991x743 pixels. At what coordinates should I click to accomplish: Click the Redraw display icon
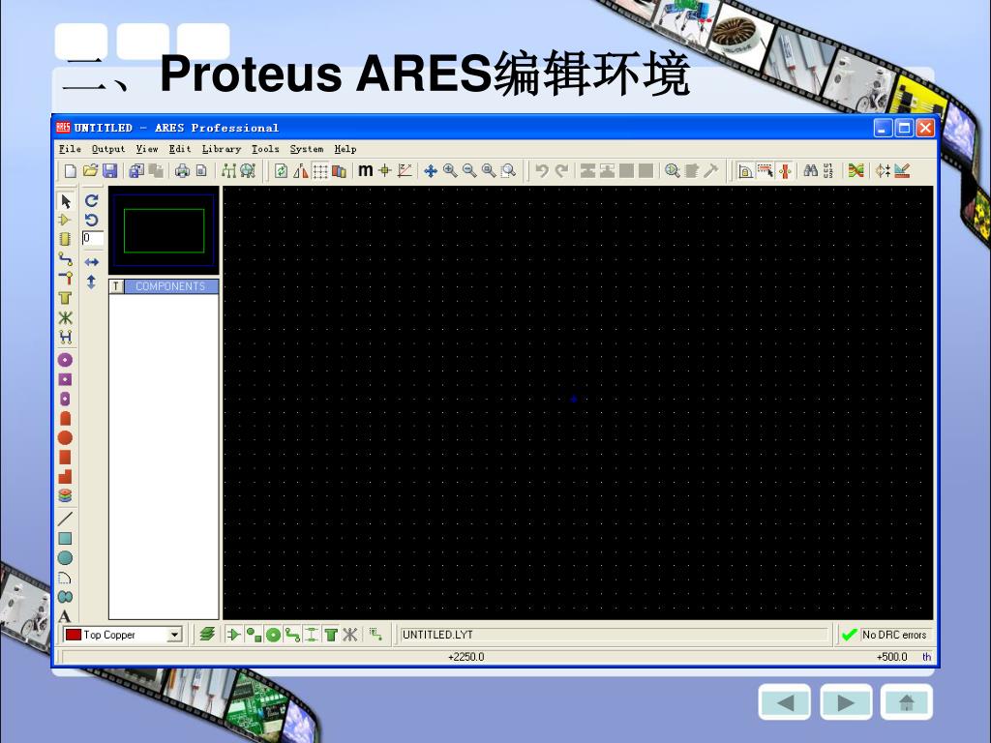point(282,170)
